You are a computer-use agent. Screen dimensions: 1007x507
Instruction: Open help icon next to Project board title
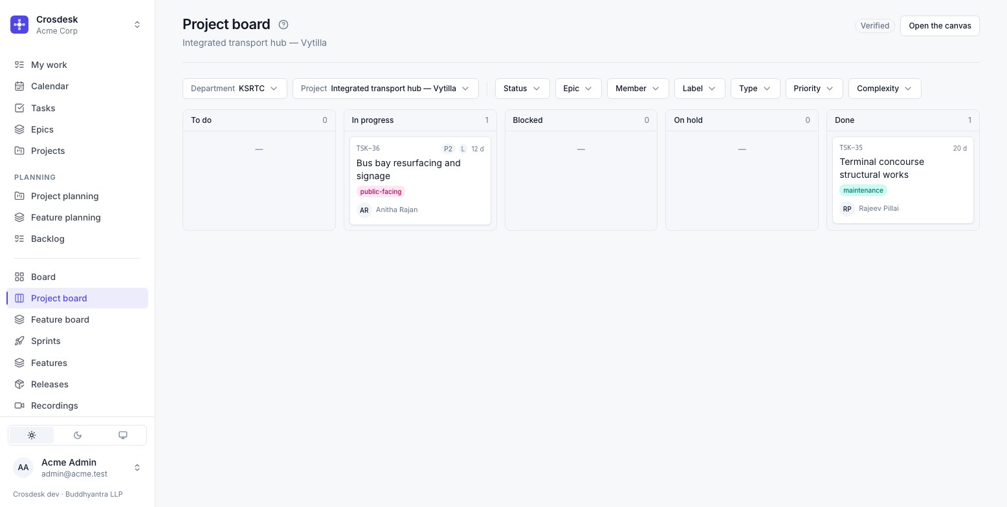(x=283, y=25)
